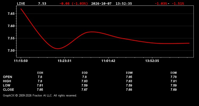Screen dimensions: 199x106
Task: Select the date 2026-10-07 in the header
Action: tap(101, 3)
